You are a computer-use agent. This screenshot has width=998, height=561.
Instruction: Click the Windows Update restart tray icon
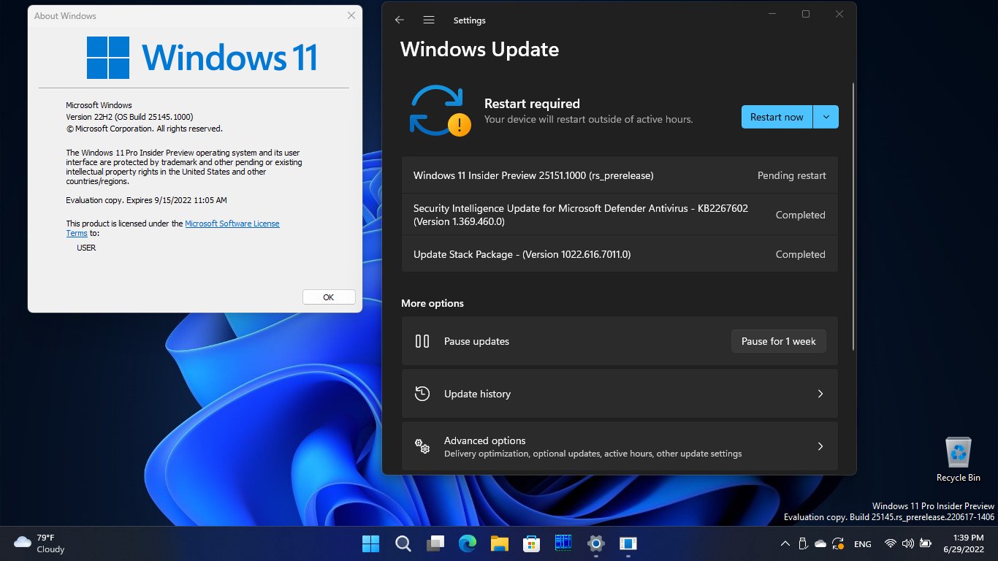(x=839, y=543)
